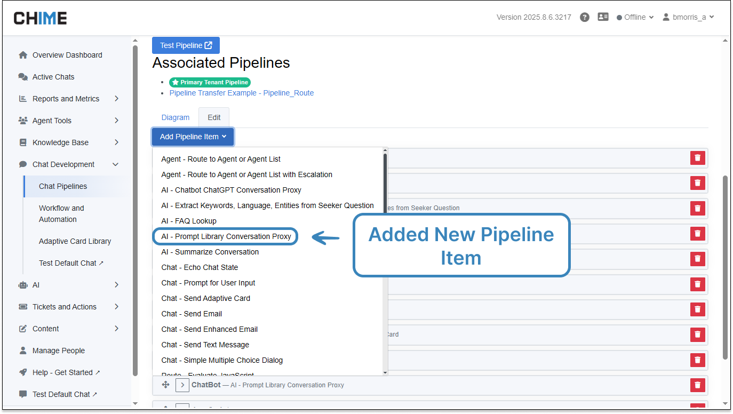The width and height of the screenshot is (733, 414).
Task: Click the Test Pipeline button
Action: point(186,45)
